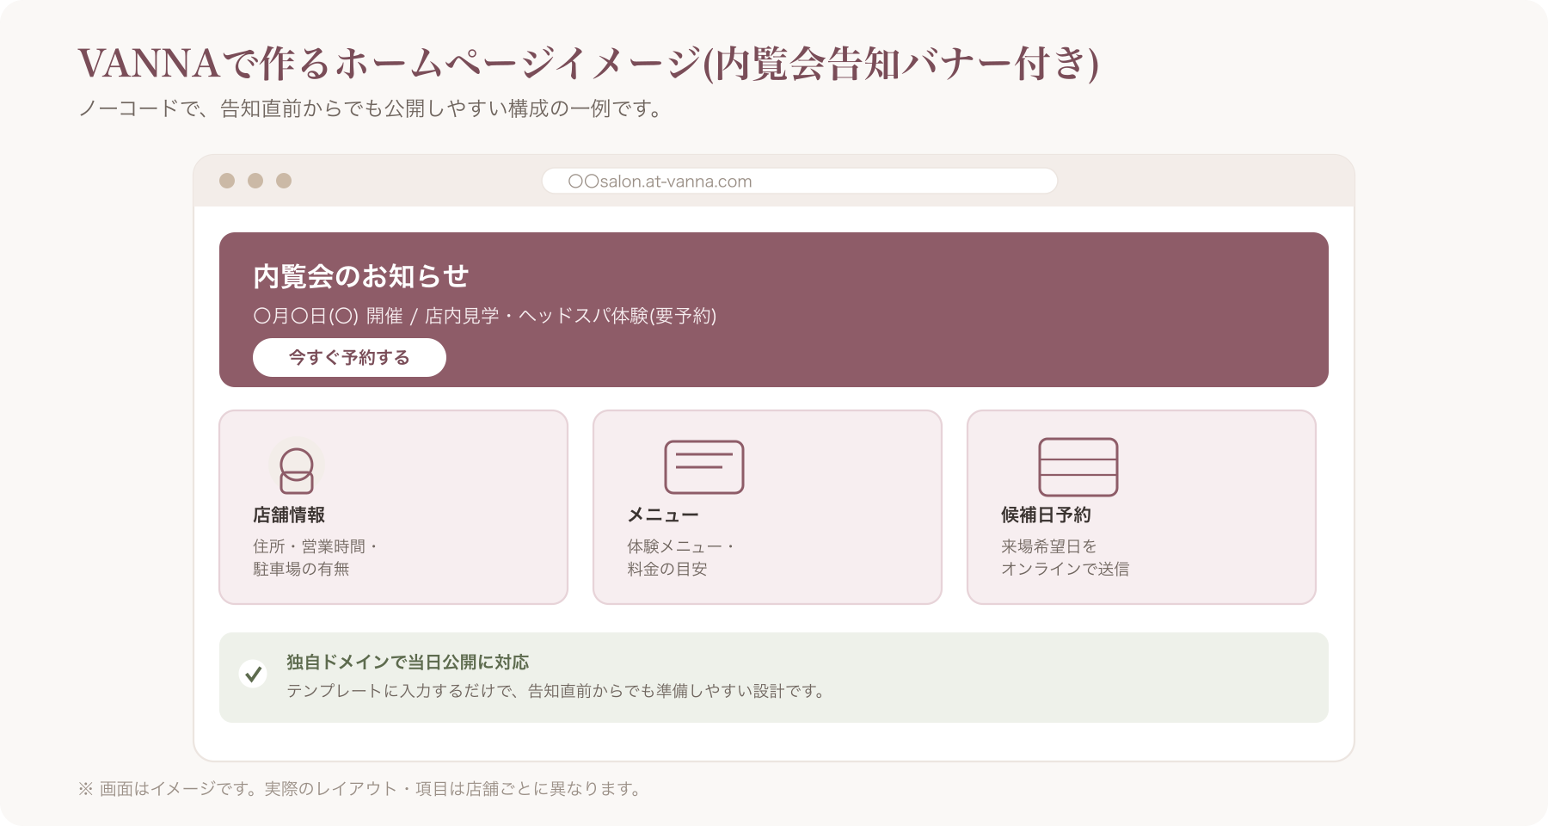This screenshot has width=1548, height=826.
Task: Click the メニュー card icon
Action: click(704, 467)
